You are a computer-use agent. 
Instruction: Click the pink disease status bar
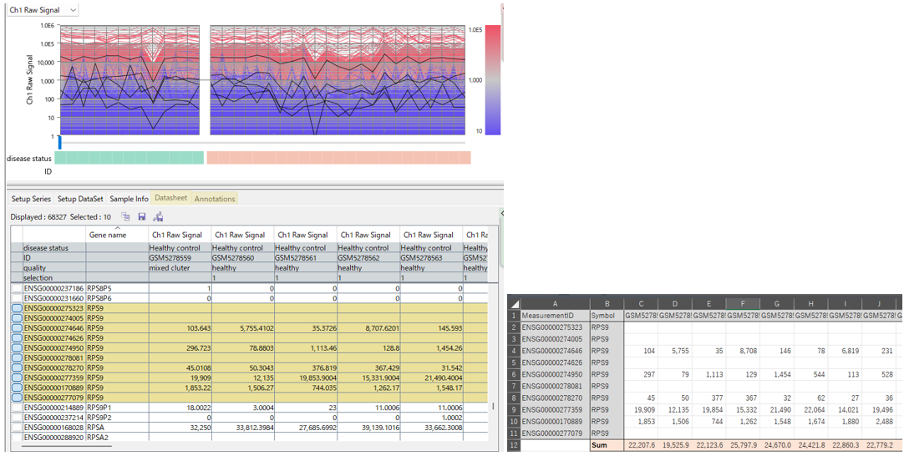point(338,158)
